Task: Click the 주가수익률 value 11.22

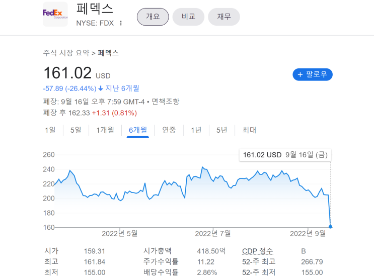Action: [205, 262]
